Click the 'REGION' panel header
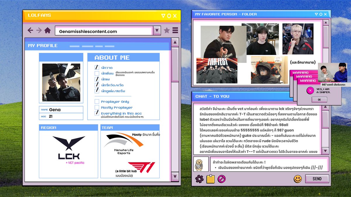 point(68,128)
